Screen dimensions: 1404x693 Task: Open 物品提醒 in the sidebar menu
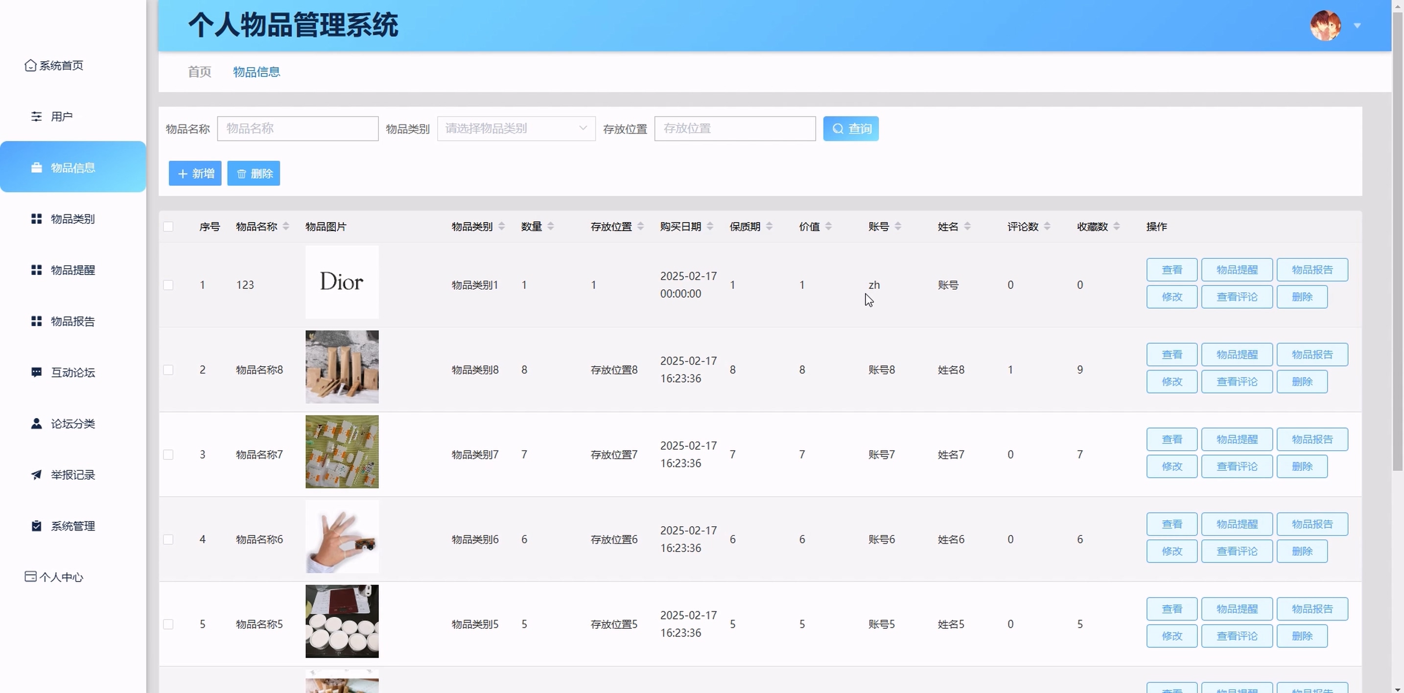point(72,270)
